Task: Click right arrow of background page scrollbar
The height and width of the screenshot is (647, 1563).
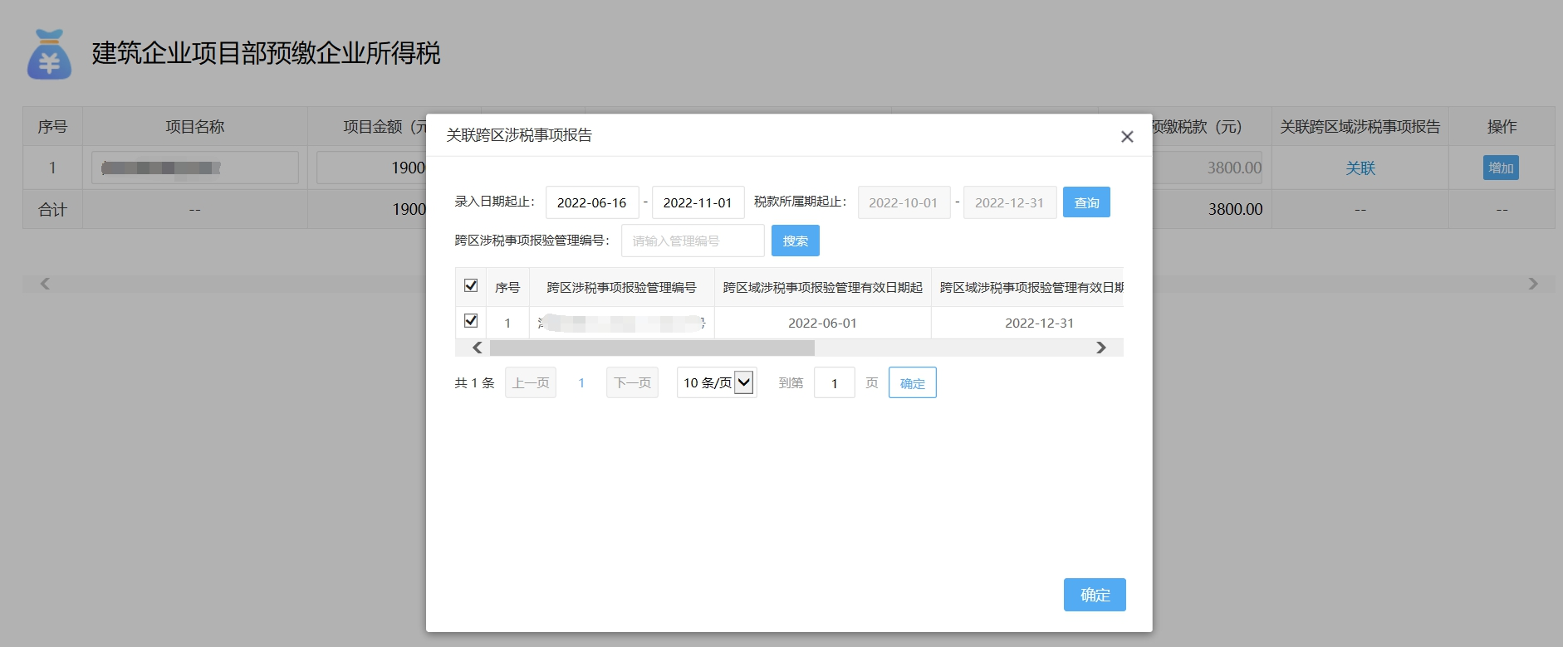Action: tap(1533, 284)
